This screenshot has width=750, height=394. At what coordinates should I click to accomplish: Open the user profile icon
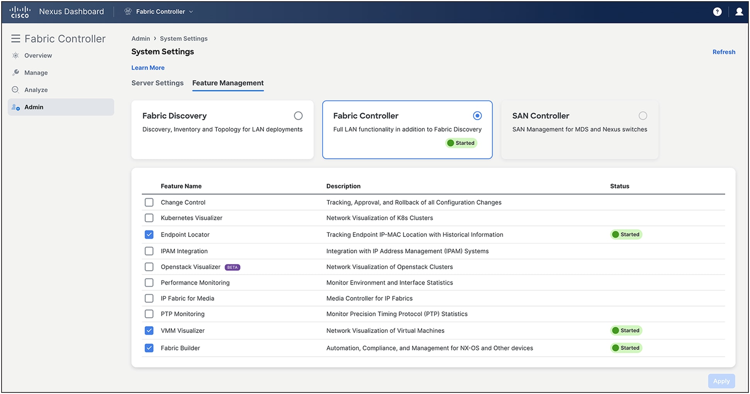click(739, 12)
